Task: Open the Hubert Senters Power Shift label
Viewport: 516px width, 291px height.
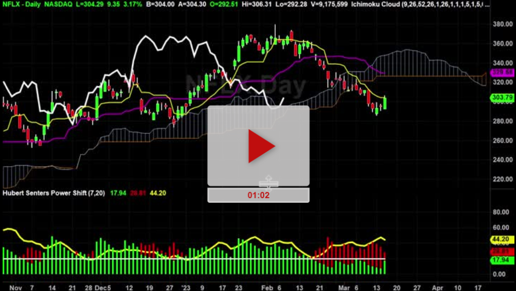Action: [x=54, y=193]
